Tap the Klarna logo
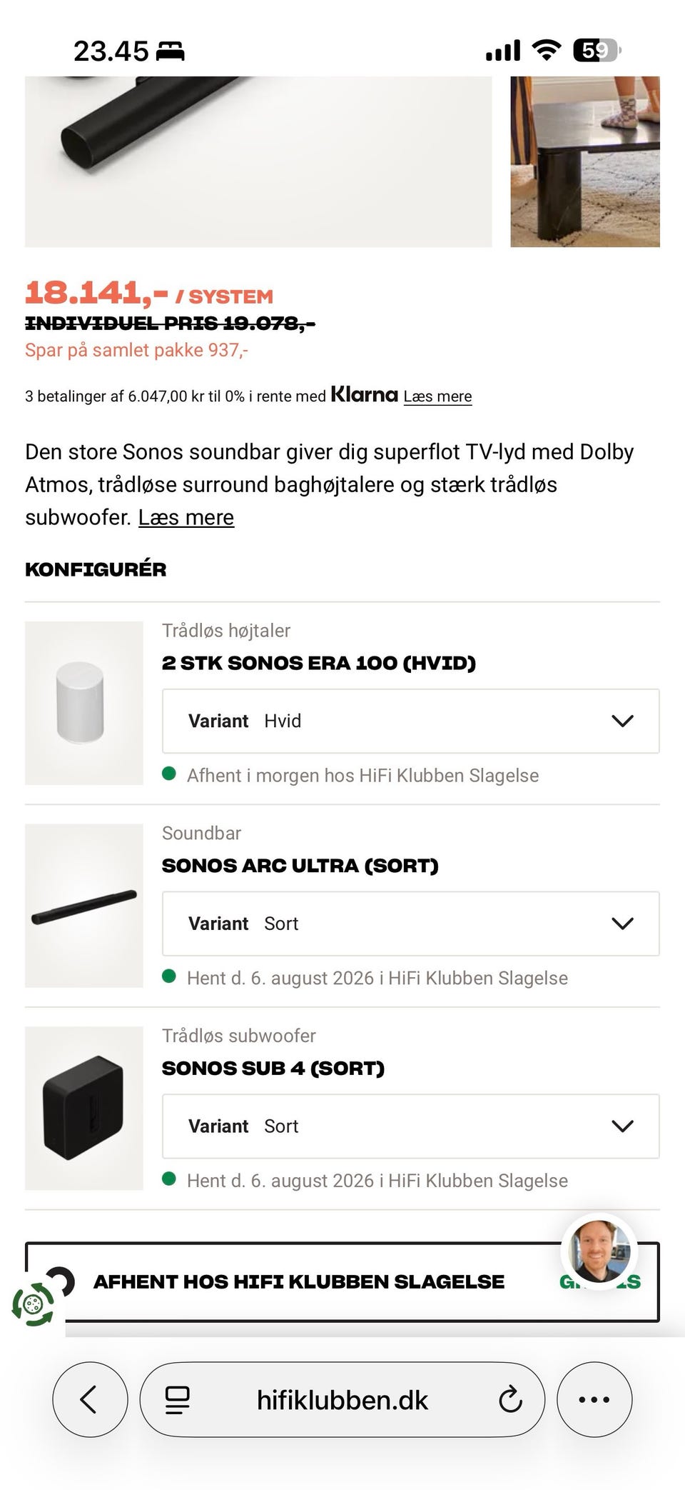Viewport: 685px width, 1490px height. point(364,394)
